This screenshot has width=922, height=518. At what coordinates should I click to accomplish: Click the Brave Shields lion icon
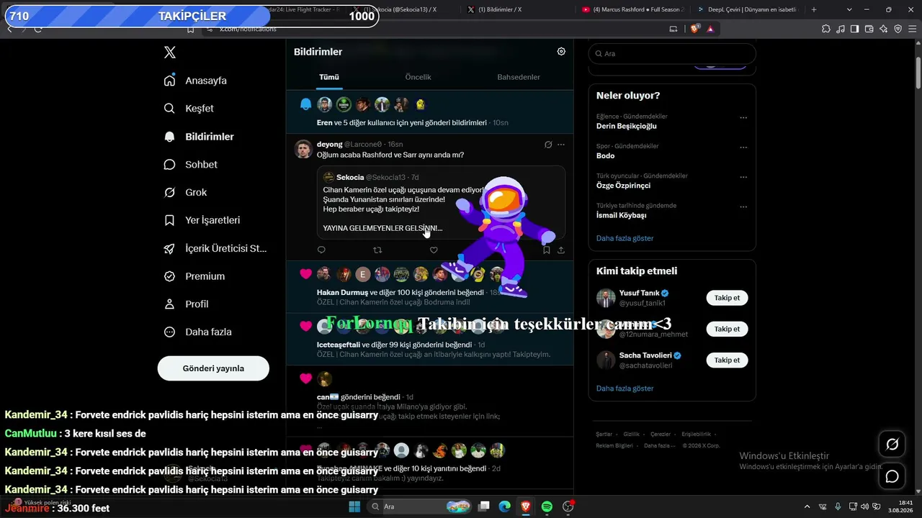pos(695,29)
